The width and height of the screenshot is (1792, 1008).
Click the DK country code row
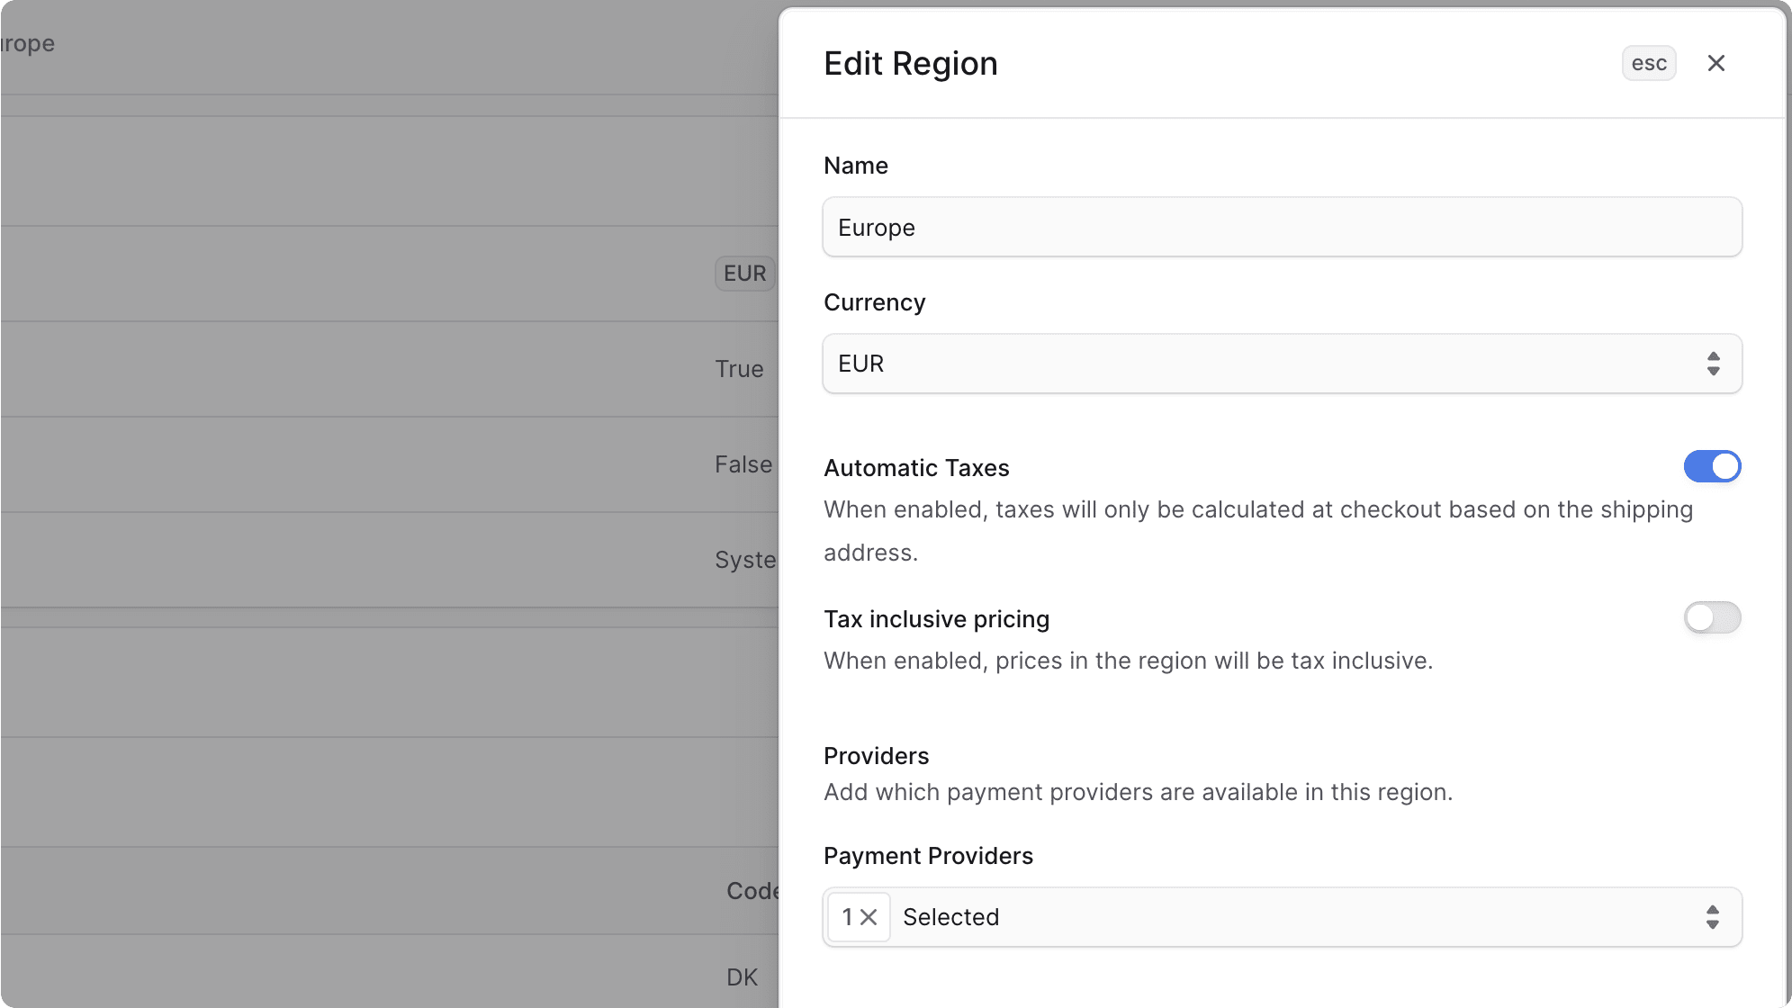[740, 976]
